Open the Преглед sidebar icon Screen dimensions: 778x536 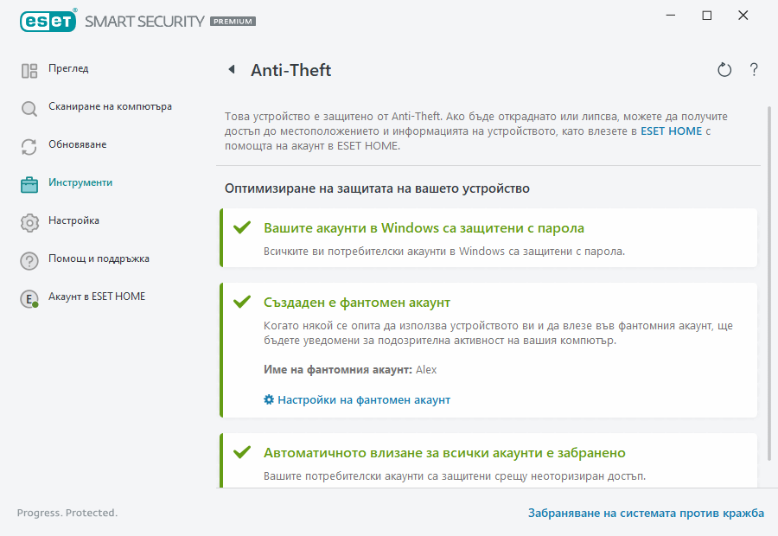(x=29, y=68)
